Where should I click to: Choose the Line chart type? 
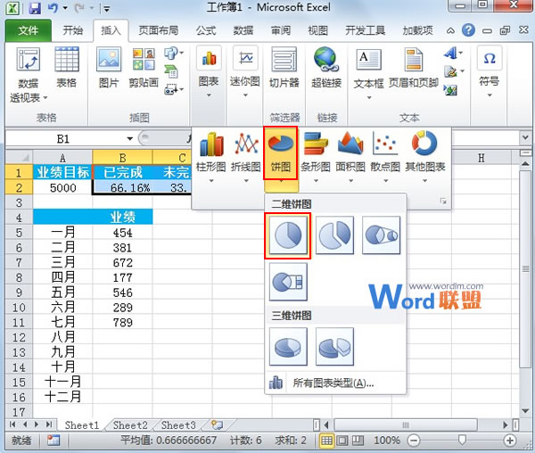click(x=246, y=155)
